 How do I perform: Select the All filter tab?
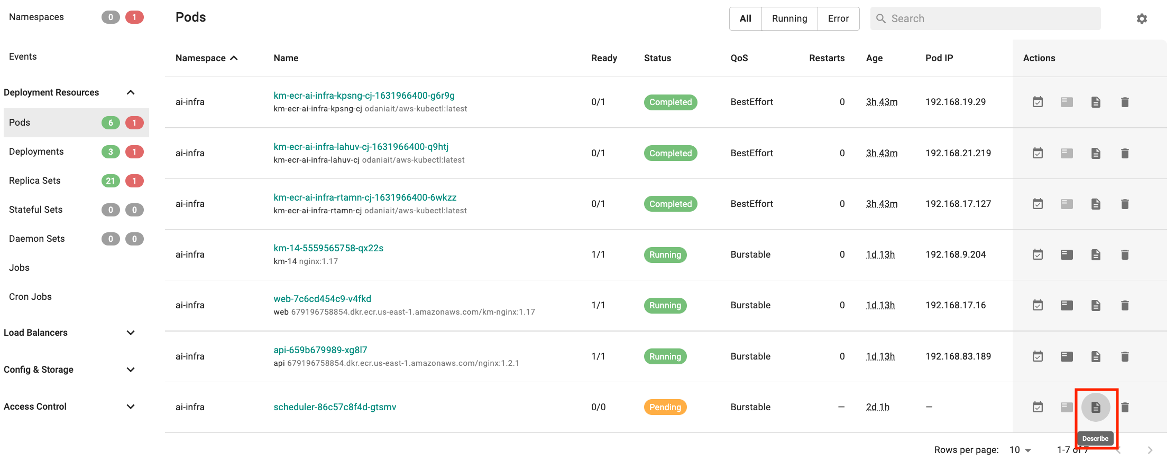click(x=746, y=18)
